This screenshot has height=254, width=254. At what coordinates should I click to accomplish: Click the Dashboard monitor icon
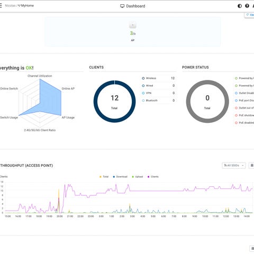122,6
